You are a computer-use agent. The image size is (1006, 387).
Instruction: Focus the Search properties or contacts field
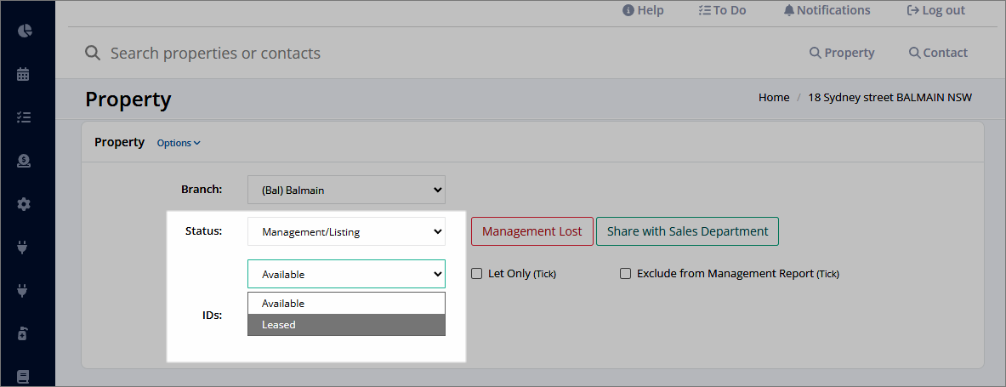[215, 53]
